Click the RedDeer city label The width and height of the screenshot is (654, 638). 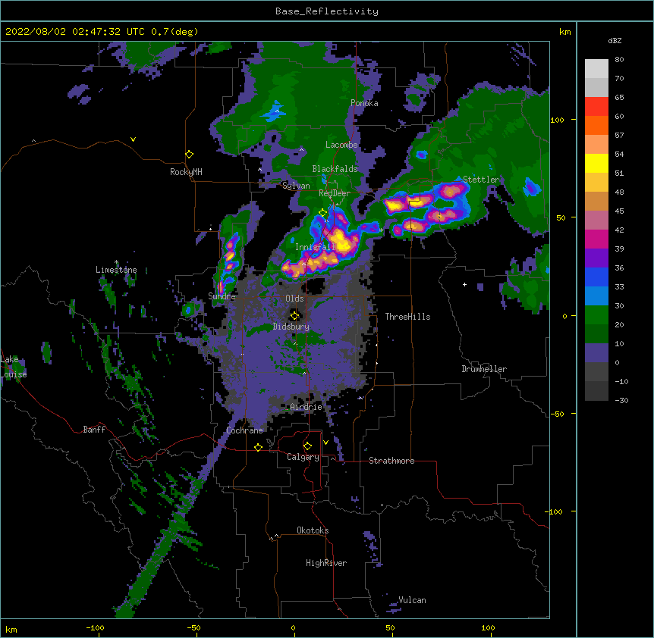[334, 193]
